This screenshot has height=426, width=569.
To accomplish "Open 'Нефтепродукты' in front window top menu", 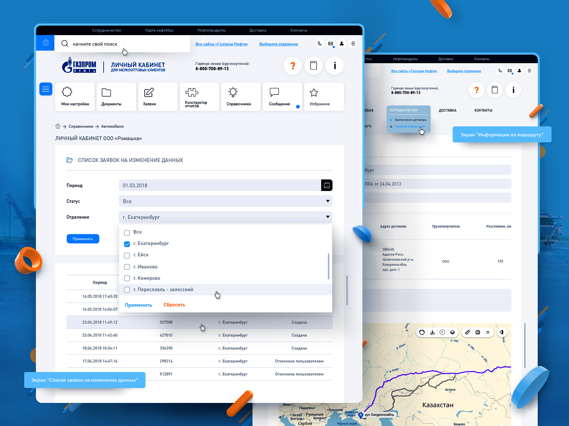I will tap(212, 30).
